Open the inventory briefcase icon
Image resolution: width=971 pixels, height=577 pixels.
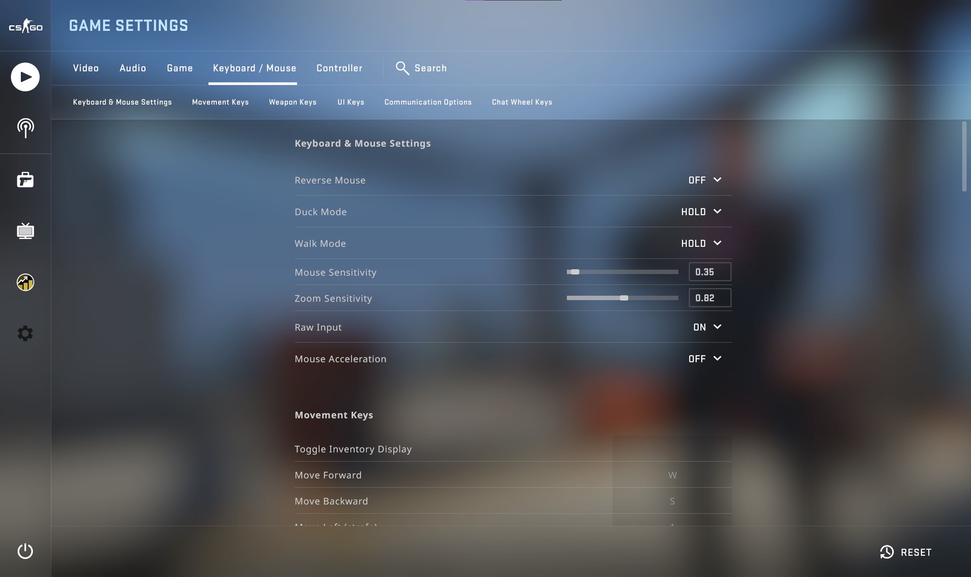tap(25, 180)
